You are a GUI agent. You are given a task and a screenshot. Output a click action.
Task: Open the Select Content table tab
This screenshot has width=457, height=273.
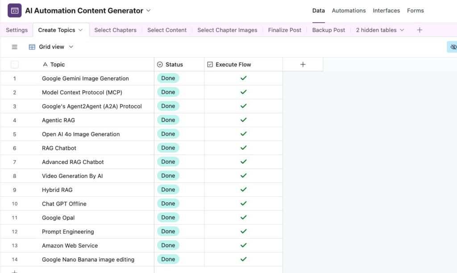[167, 30]
